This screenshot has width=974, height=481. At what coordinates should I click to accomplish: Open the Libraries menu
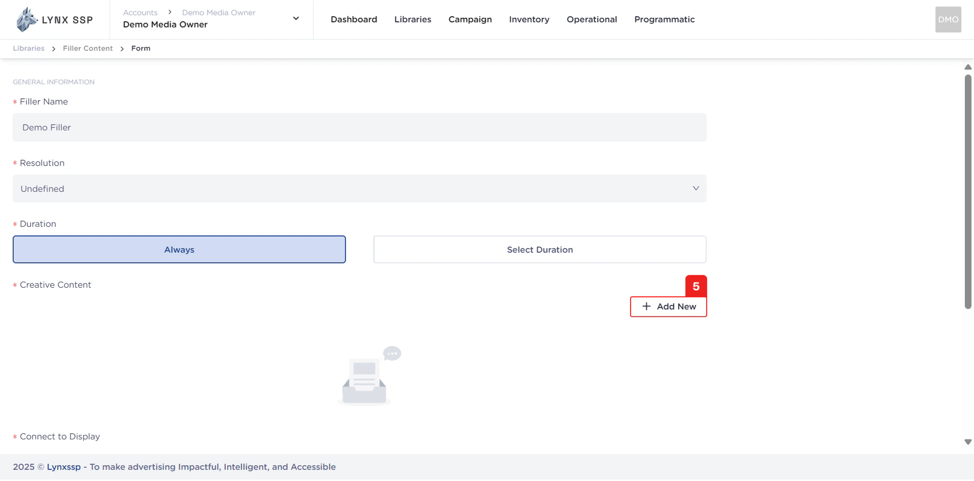[x=413, y=19]
